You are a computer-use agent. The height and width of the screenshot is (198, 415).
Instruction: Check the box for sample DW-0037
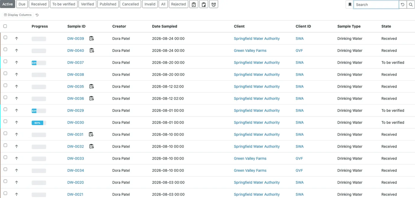tap(5, 61)
